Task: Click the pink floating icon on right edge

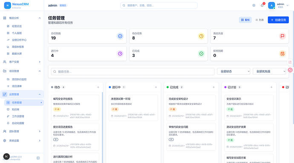Action: tap(290, 70)
